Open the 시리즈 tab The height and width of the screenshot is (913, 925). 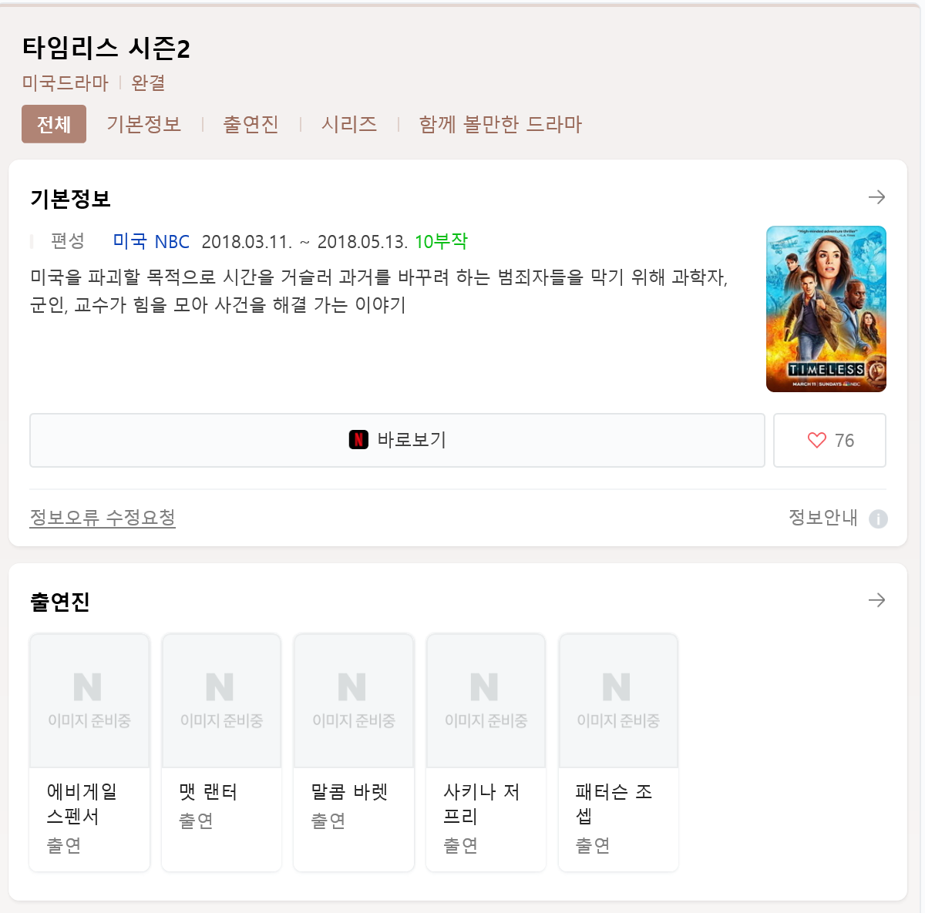tap(349, 124)
